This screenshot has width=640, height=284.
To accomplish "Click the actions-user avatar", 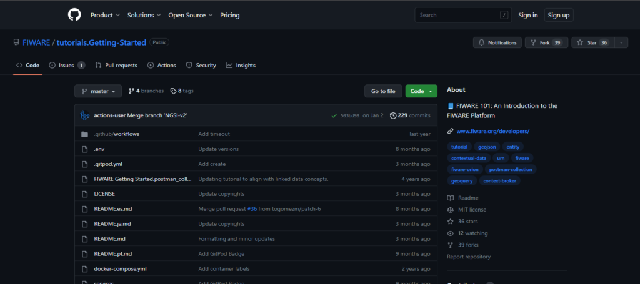I will click(x=85, y=115).
